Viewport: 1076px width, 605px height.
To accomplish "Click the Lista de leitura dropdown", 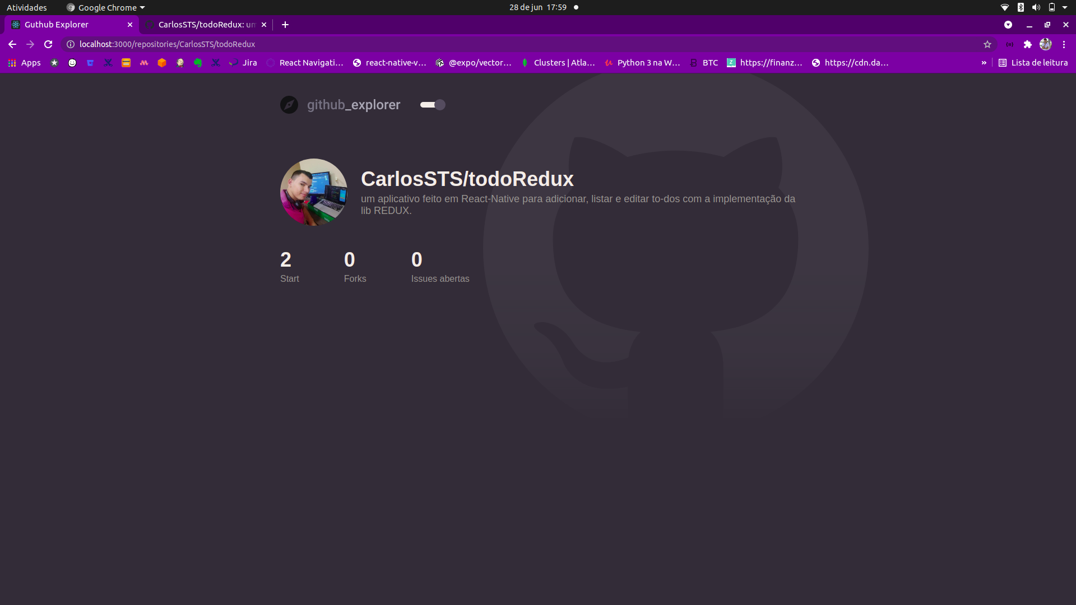I will [x=1031, y=62].
